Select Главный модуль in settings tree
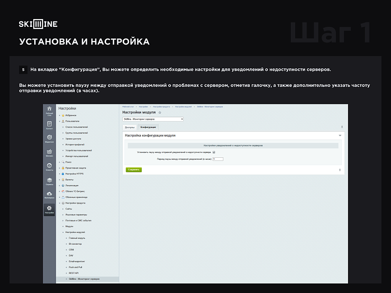The height and width of the screenshot is (293, 391). pyautogui.click(x=77, y=238)
